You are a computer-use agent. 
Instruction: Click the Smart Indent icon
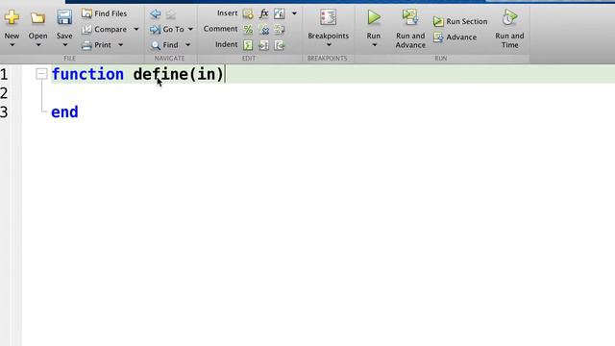[x=248, y=45]
